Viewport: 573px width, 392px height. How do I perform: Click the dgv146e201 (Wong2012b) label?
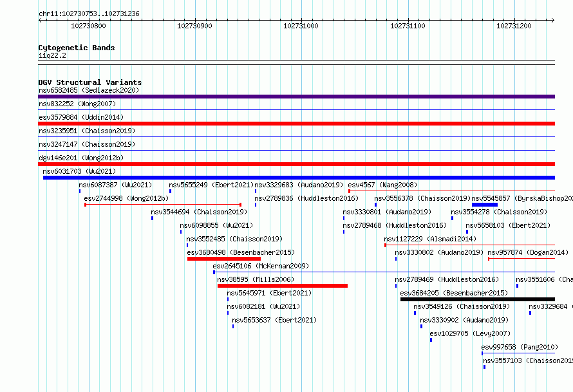(x=81, y=158)
